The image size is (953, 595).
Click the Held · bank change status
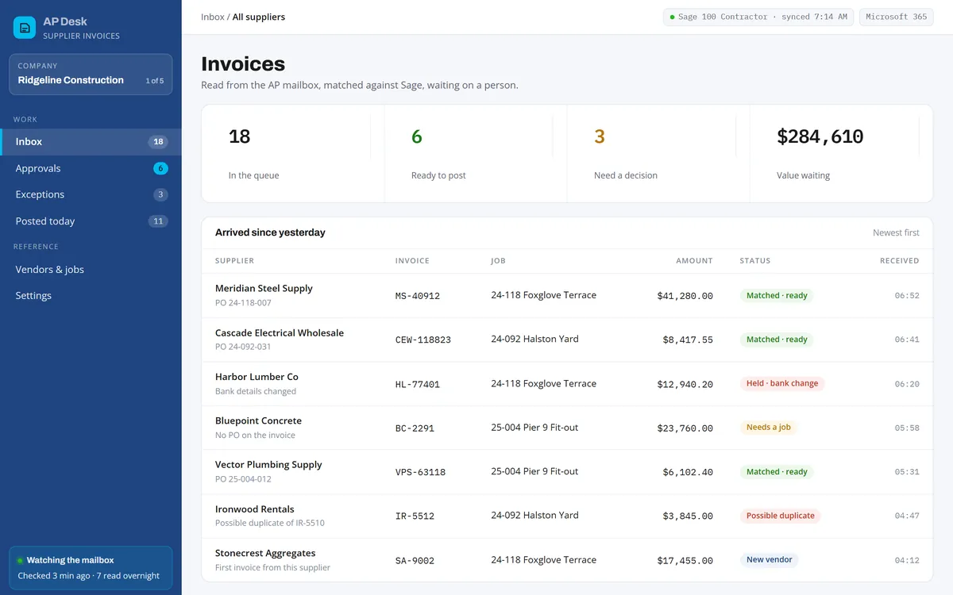pyautogui.click(x=782, y=383)
